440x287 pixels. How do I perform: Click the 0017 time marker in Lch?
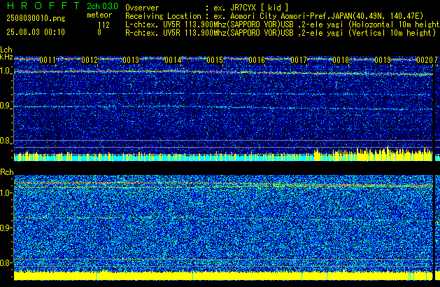[299, 60]
